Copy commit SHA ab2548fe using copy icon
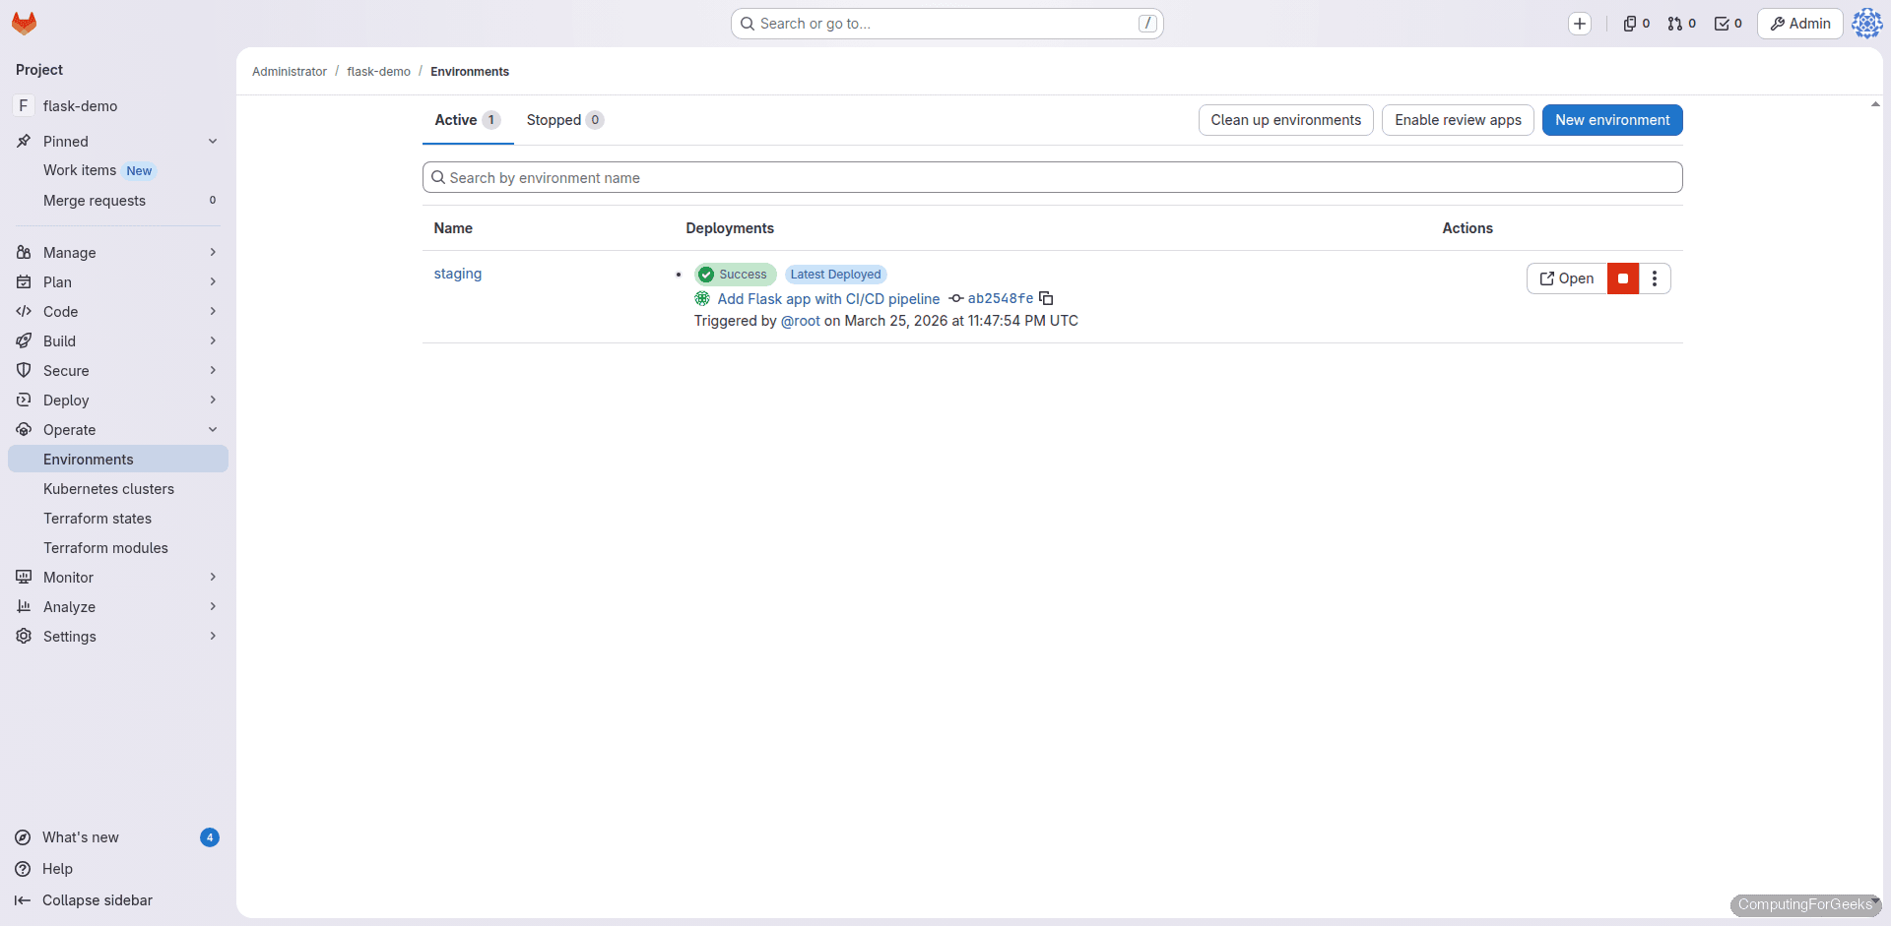Image resolution: width=1891 pixels, height=926 pixels. tap(1046, 298)
